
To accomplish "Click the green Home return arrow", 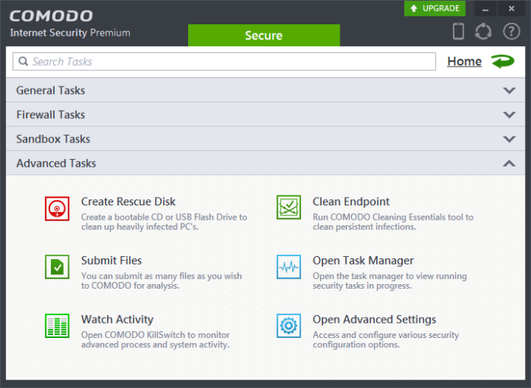I will click(x=503, y=61).
